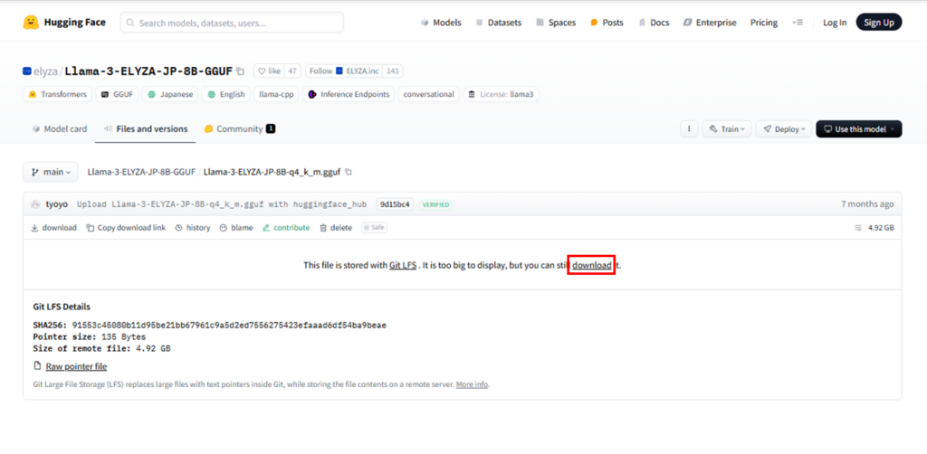Select the Inference Endpoints tag

[x=349, y=94]
